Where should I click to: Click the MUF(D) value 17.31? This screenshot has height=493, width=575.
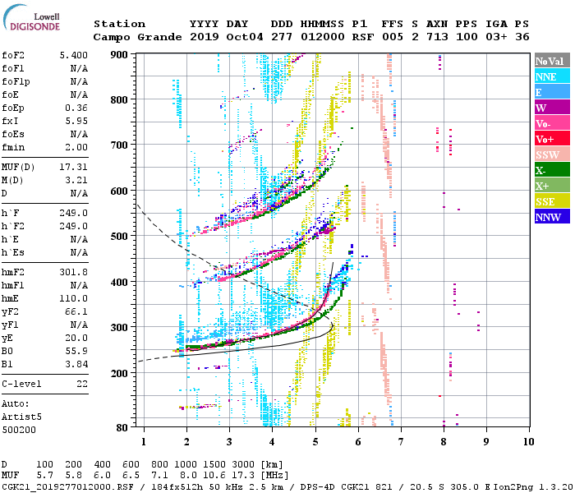coord(74,167)
